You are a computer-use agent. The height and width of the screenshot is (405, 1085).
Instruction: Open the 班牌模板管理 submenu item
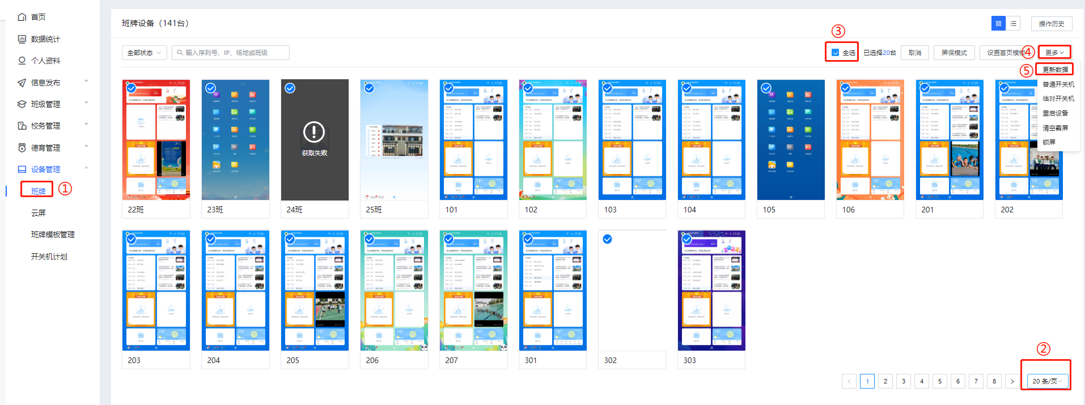pos(53,235)
